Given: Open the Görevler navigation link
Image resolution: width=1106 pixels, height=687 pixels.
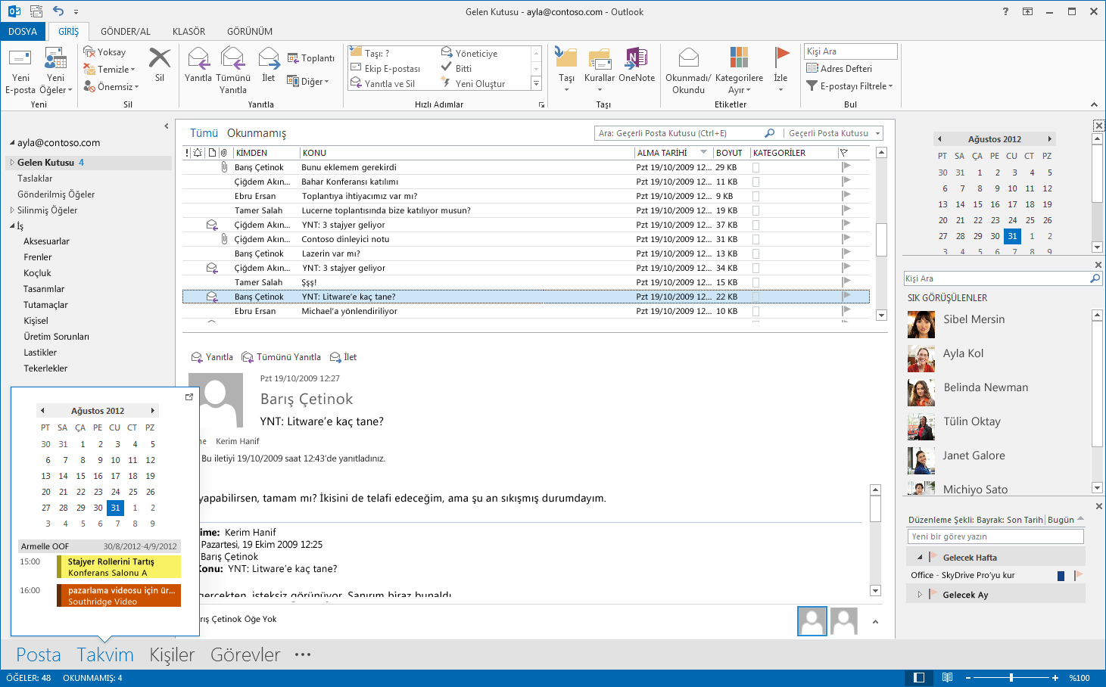Looking at the screenshot, I should tap(245, 654).
